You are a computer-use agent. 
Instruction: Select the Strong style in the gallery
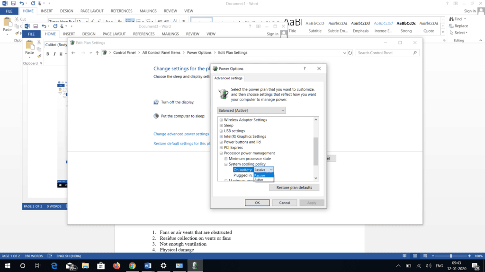(406, 27)
